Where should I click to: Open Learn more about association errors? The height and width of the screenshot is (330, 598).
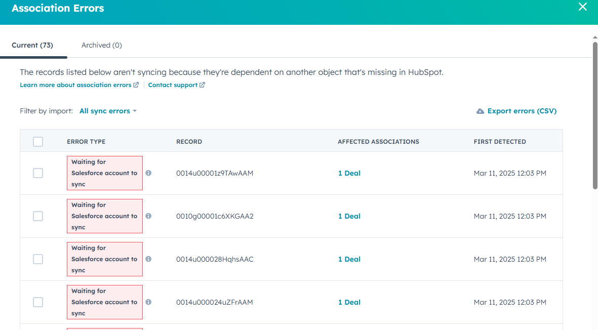point(75,85)
